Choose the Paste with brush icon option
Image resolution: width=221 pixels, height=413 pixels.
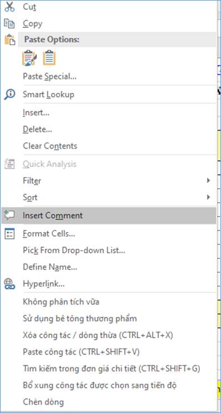click(x=30, y=58)
